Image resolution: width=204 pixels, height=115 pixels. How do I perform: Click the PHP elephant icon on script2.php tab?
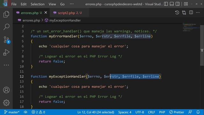click(55, 13)
